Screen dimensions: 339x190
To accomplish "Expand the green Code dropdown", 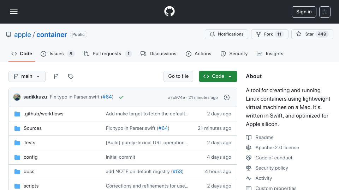I will [218, 76].
